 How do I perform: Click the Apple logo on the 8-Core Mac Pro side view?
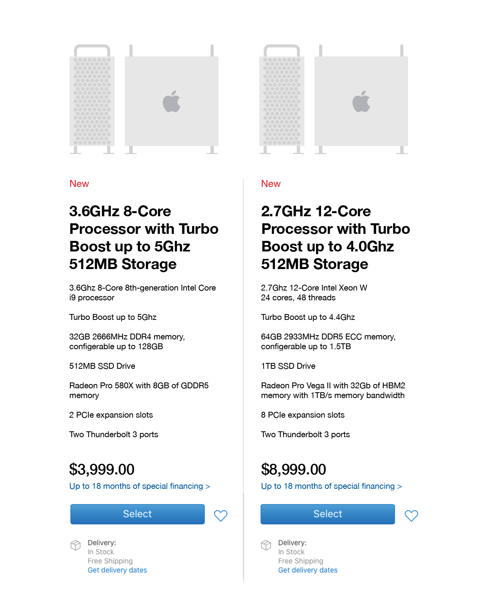pos(172,101)
